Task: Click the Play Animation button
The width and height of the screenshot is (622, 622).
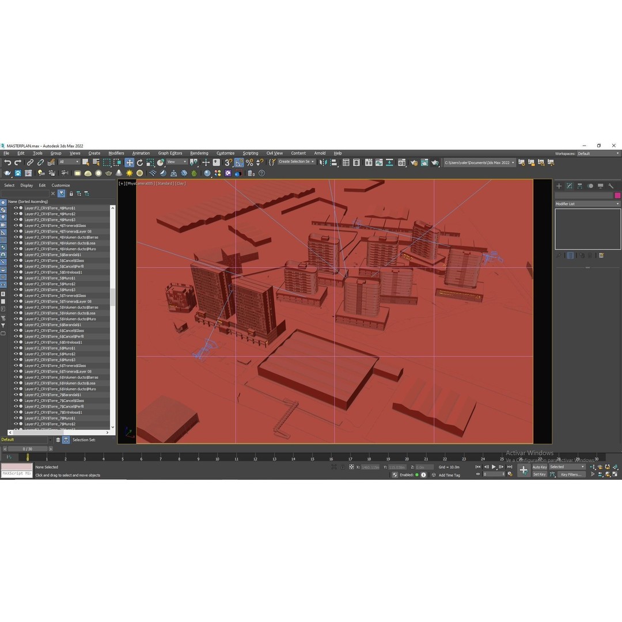Action: (494, 467)
